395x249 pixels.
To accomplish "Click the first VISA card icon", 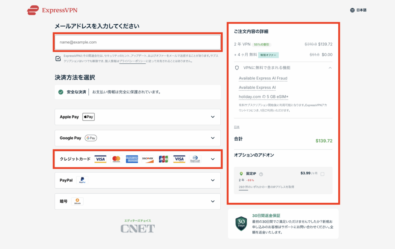I will click(x=100, y=159).
